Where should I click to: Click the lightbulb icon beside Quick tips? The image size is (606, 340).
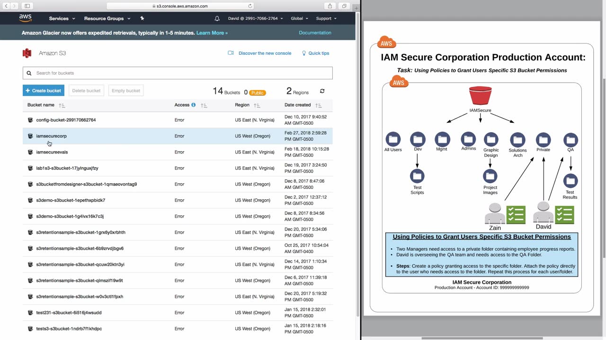pos(304,53)
